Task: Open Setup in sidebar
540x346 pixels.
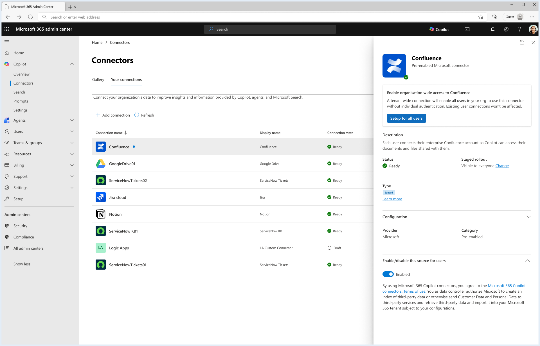Action: coord(18,199)
